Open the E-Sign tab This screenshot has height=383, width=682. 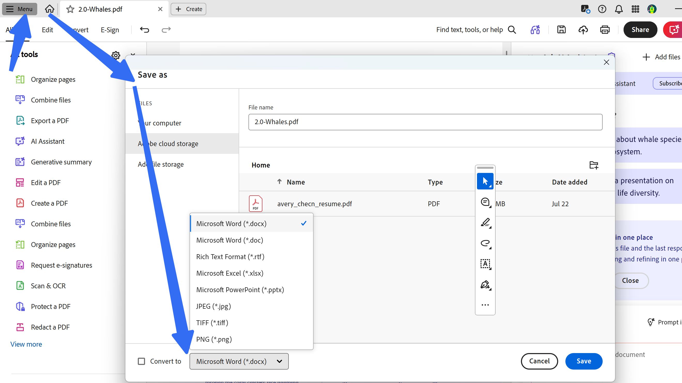point(110,30)
